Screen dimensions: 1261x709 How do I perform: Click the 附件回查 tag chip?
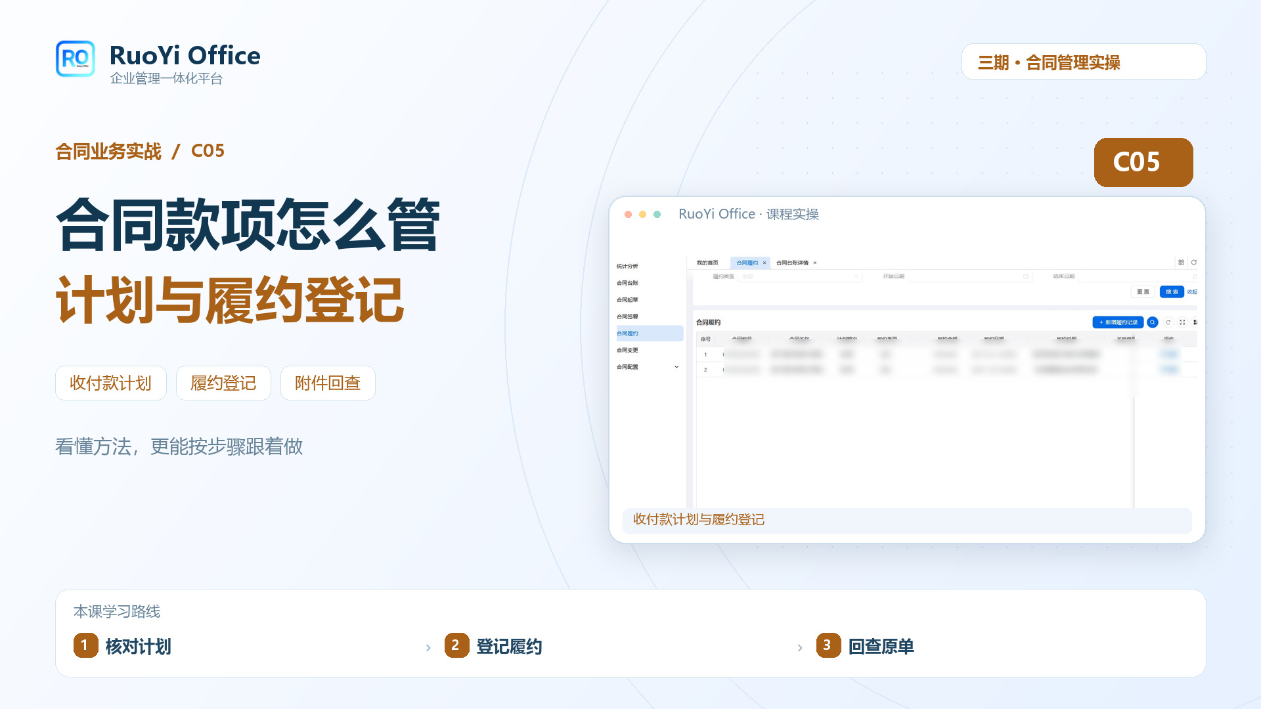tap(328, 383)
